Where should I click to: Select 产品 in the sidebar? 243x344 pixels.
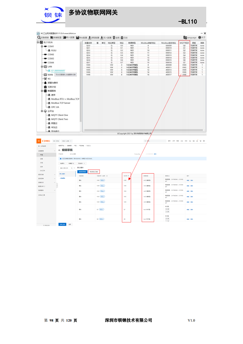pos(46,155)
